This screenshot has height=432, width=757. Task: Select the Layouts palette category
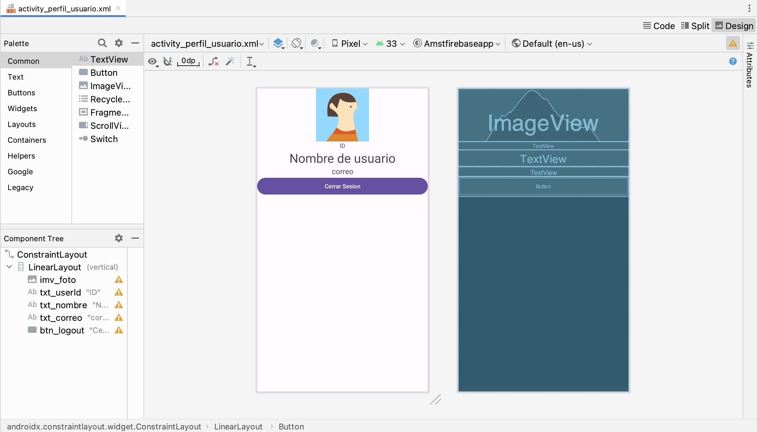click(36, 124)
